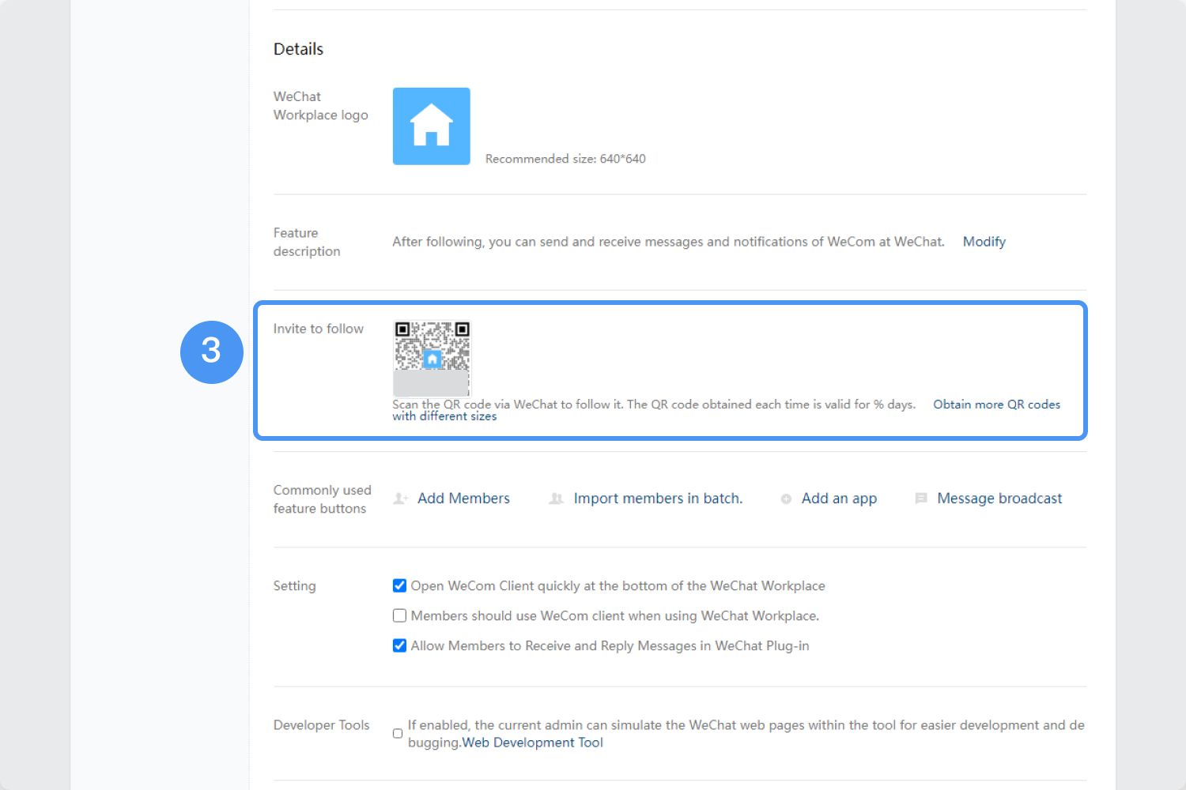Click the Add Members feature button

pyautogui.click(x=463, y=498)
